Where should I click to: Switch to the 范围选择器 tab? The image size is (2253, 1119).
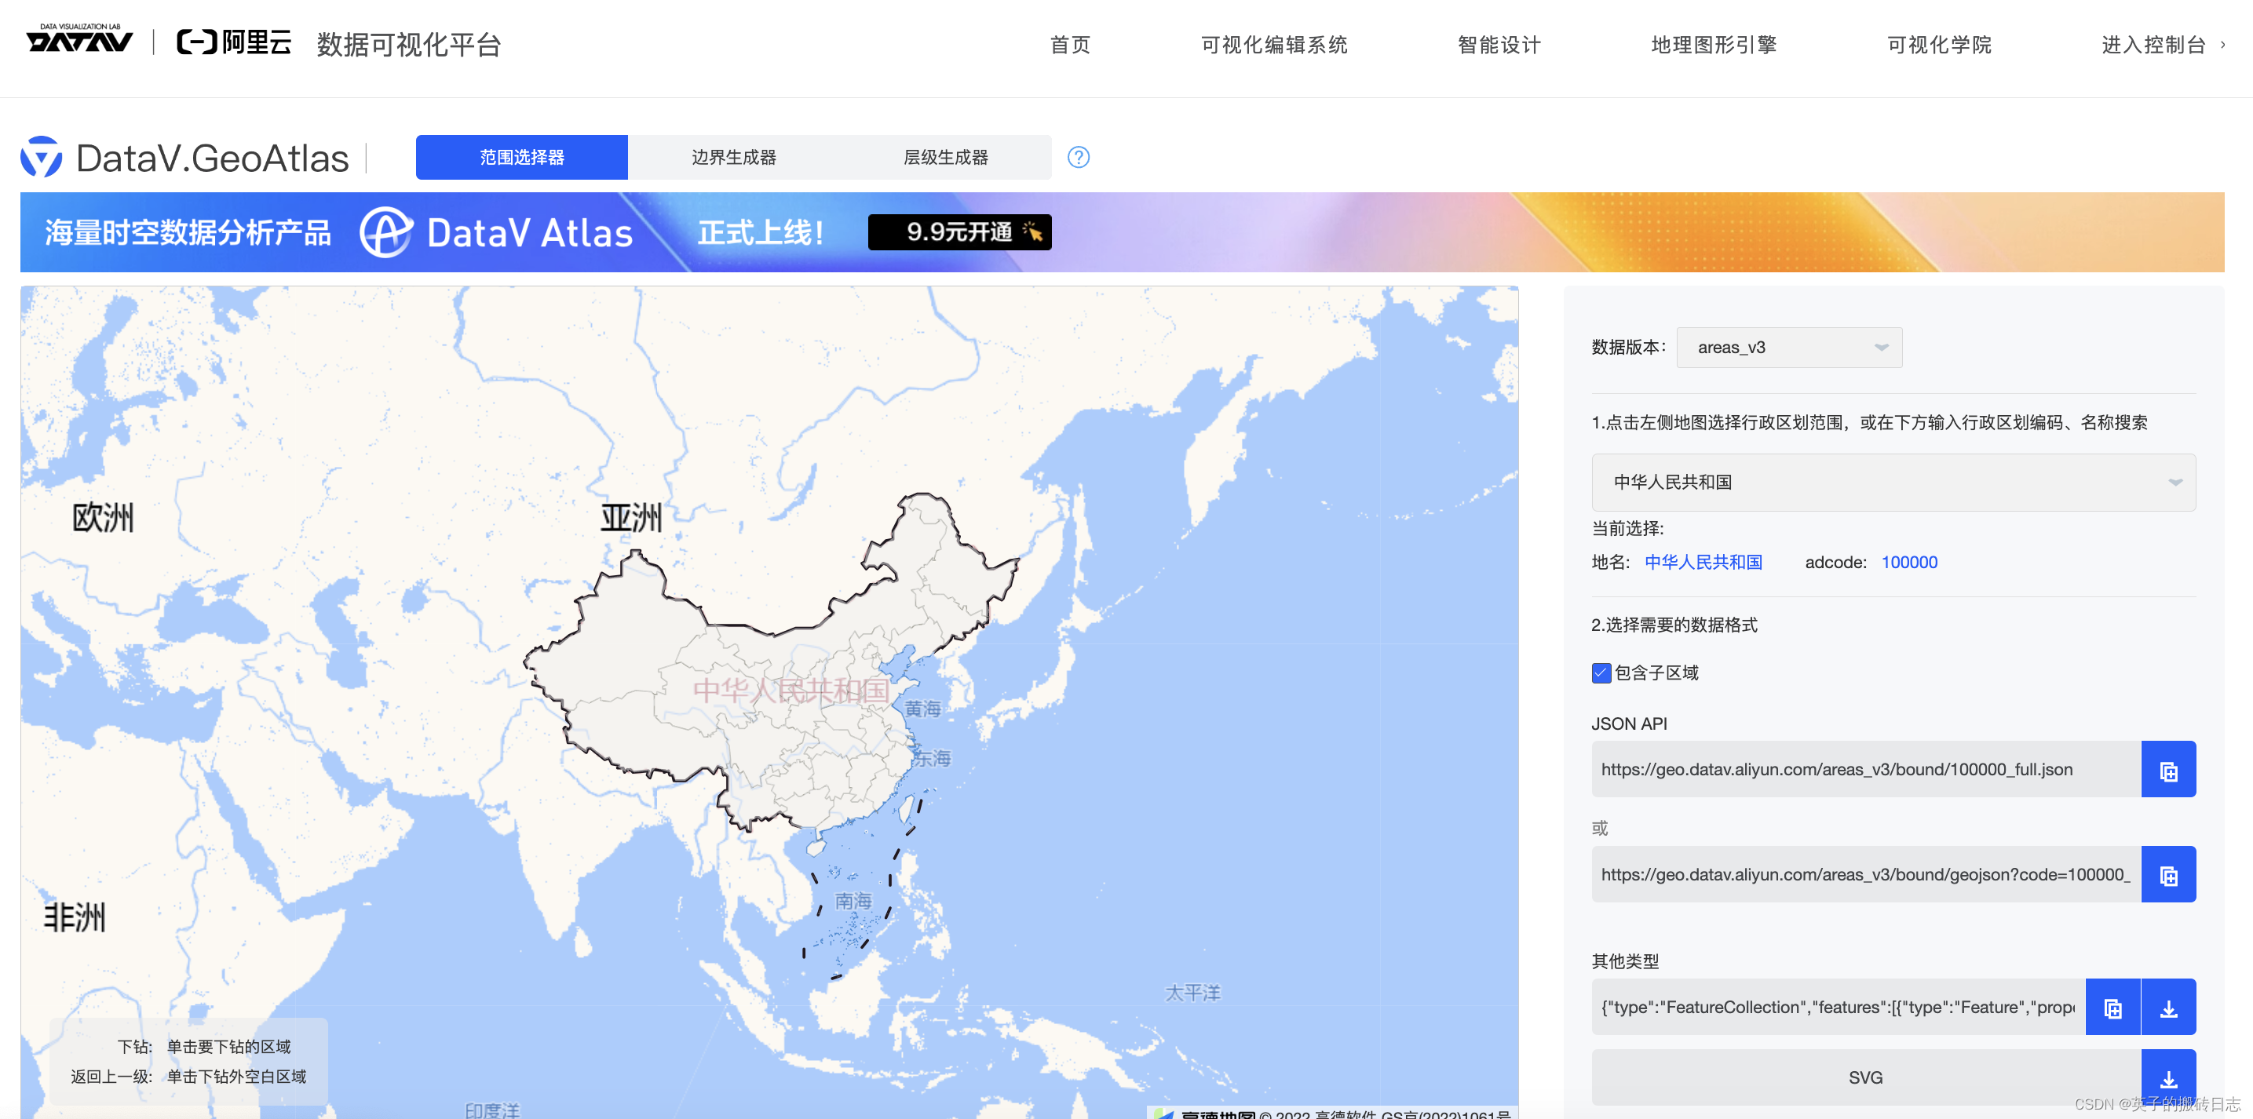521,158
